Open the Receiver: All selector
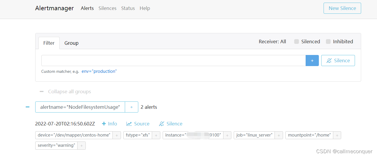Screen dimensions: 377x157 pos(272,42)
